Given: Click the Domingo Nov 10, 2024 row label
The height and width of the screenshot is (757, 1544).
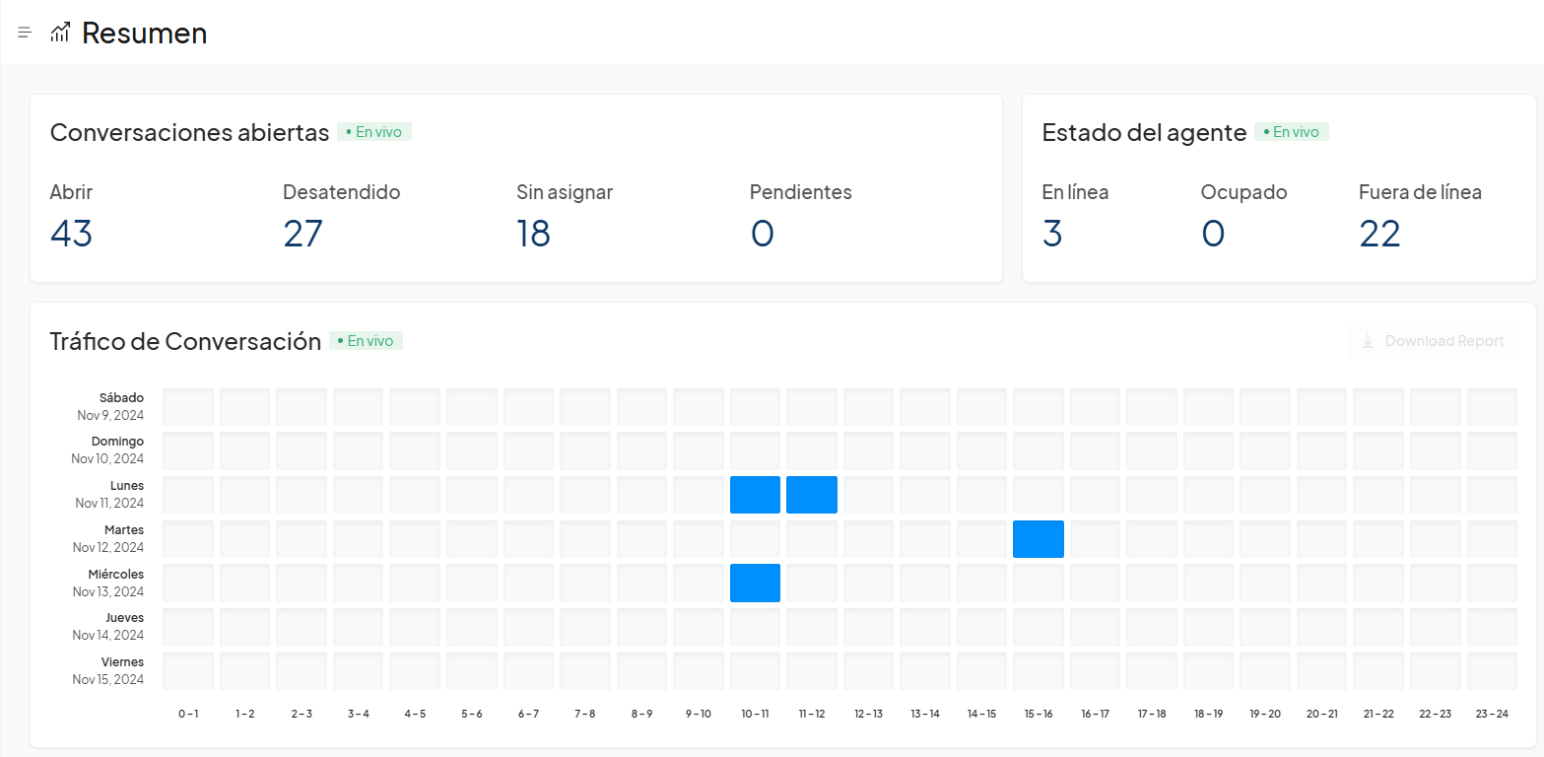Looking at the screenshot, I should click(x=107, y=449).
